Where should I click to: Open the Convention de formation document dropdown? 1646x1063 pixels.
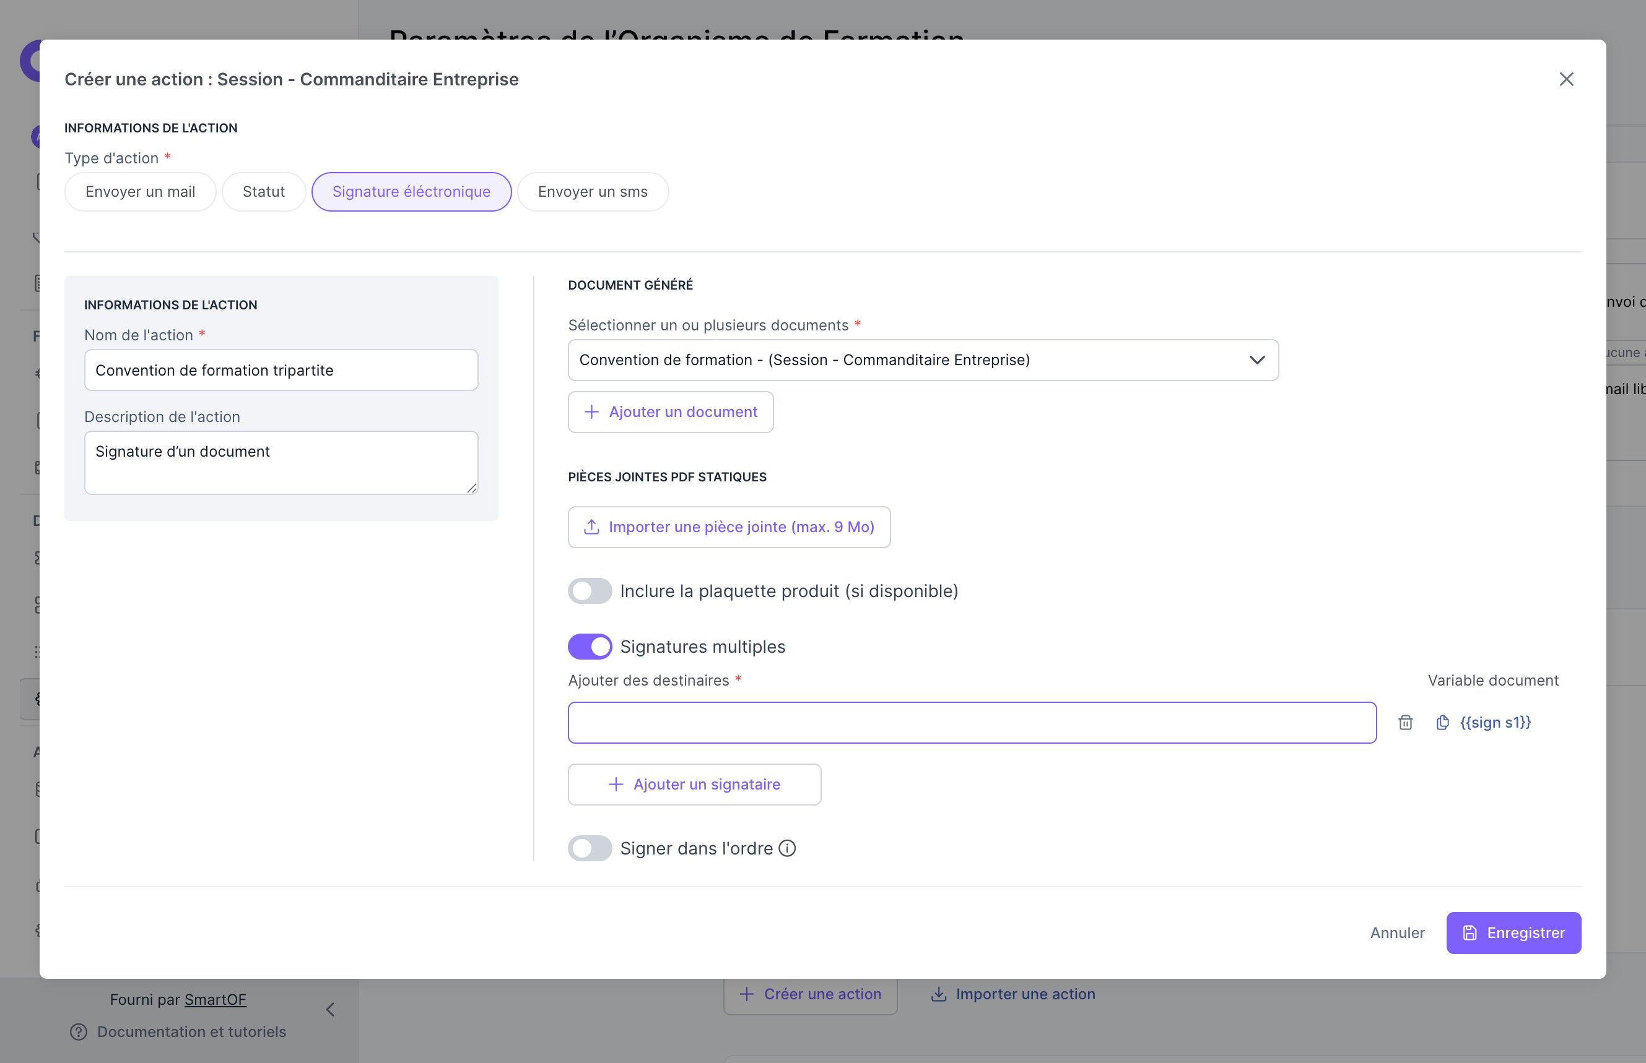point(922,360)
